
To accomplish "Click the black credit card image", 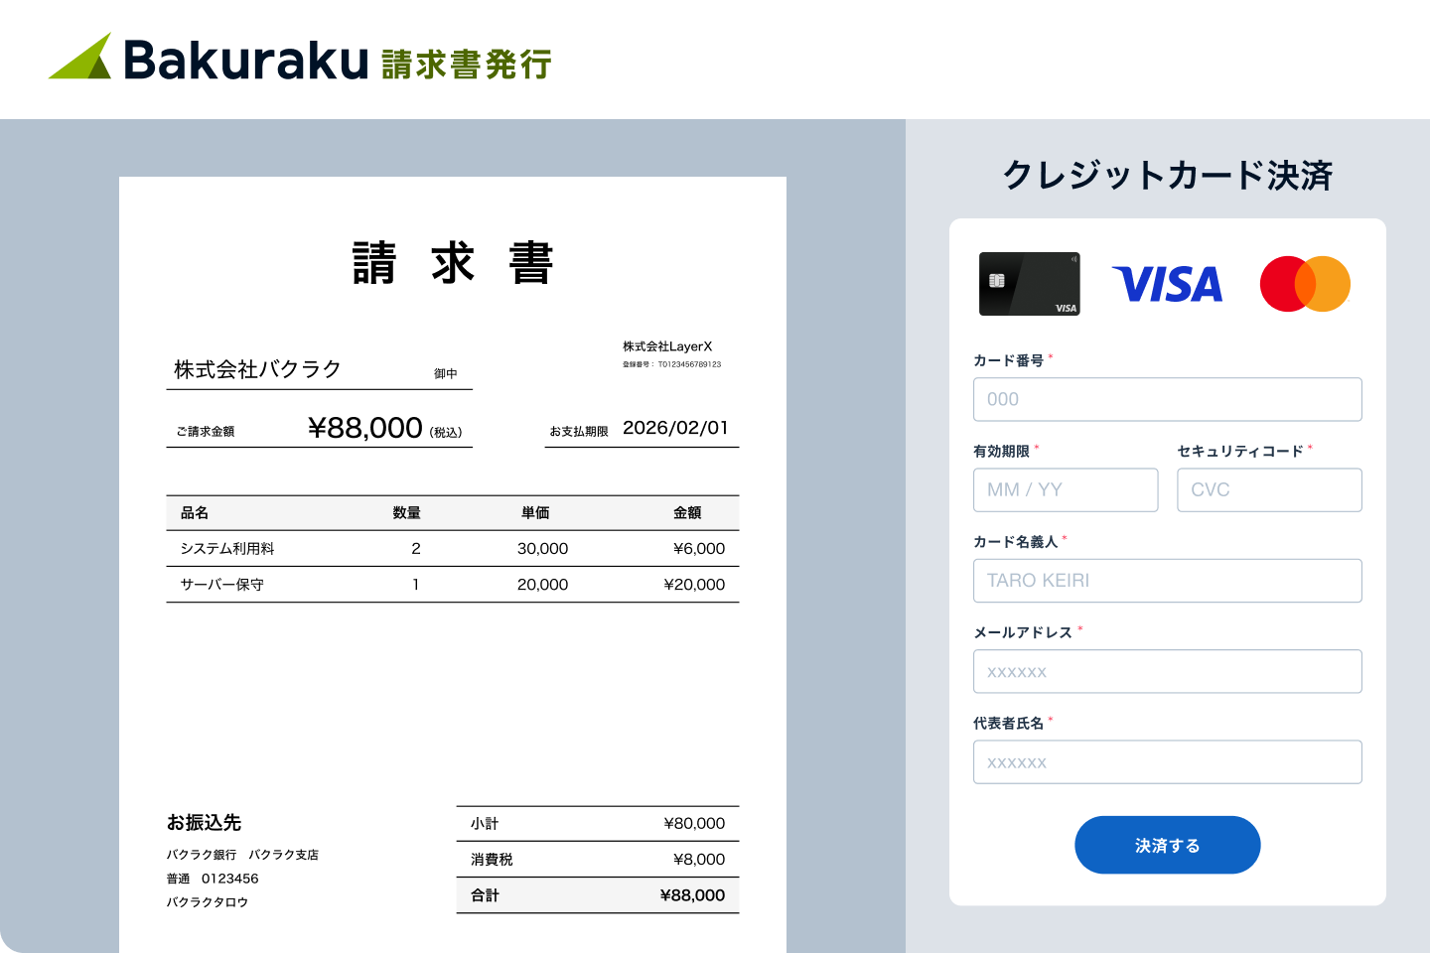I will pyautogui.click(x=1030, y=284).
